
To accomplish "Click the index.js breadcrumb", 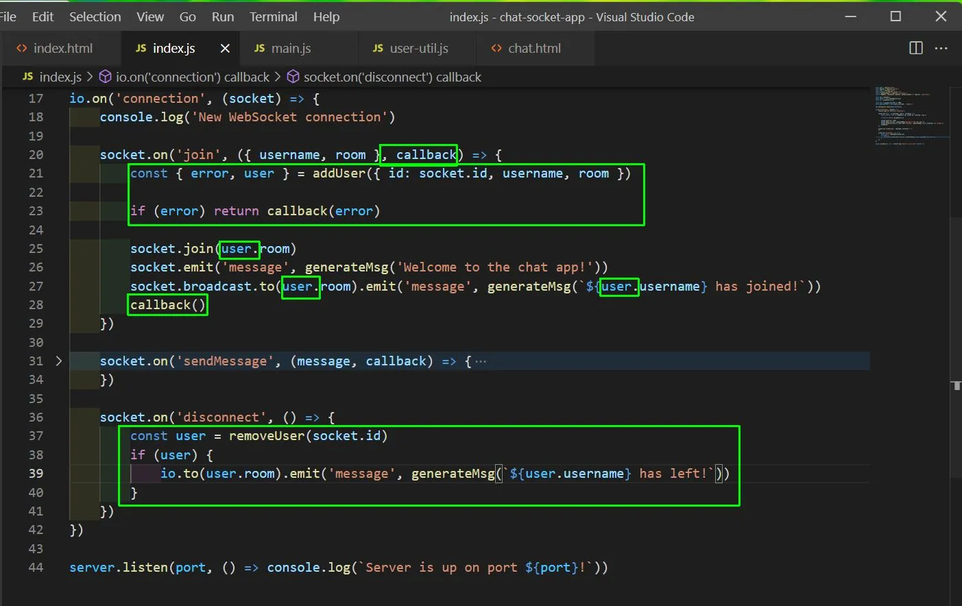I will [60, 77].
